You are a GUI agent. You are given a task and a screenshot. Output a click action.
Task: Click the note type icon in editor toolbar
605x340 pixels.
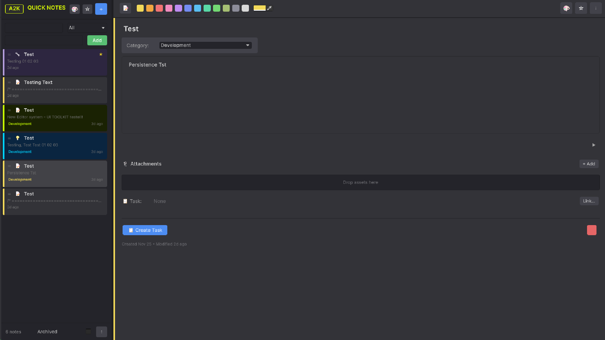pos(125,8)
